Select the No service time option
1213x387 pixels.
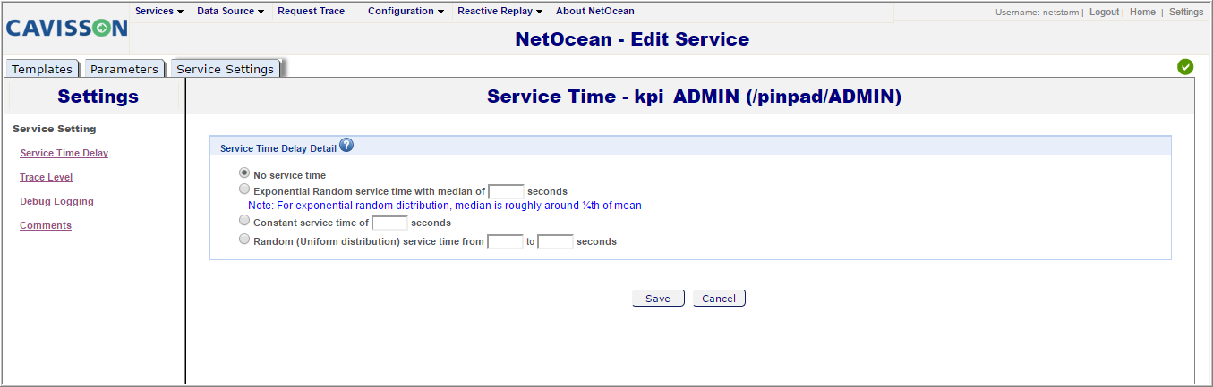(244, 173)
